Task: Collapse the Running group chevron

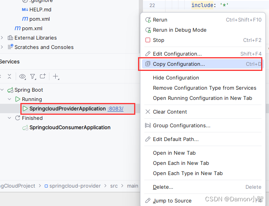Action: [9, 99]
